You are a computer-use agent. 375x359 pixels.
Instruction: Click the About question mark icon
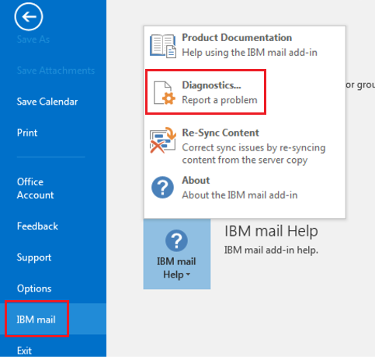(x=162, y=188)
